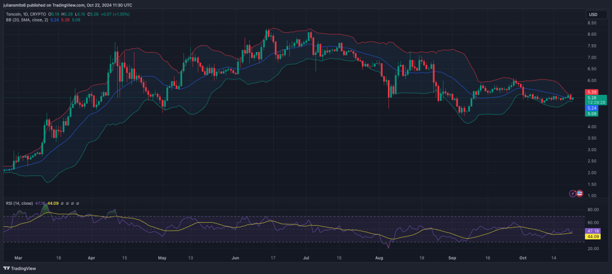Screen dimensions: 612x274
Task: Click the green 5.09 lower band price label
Action: (591, 113)
